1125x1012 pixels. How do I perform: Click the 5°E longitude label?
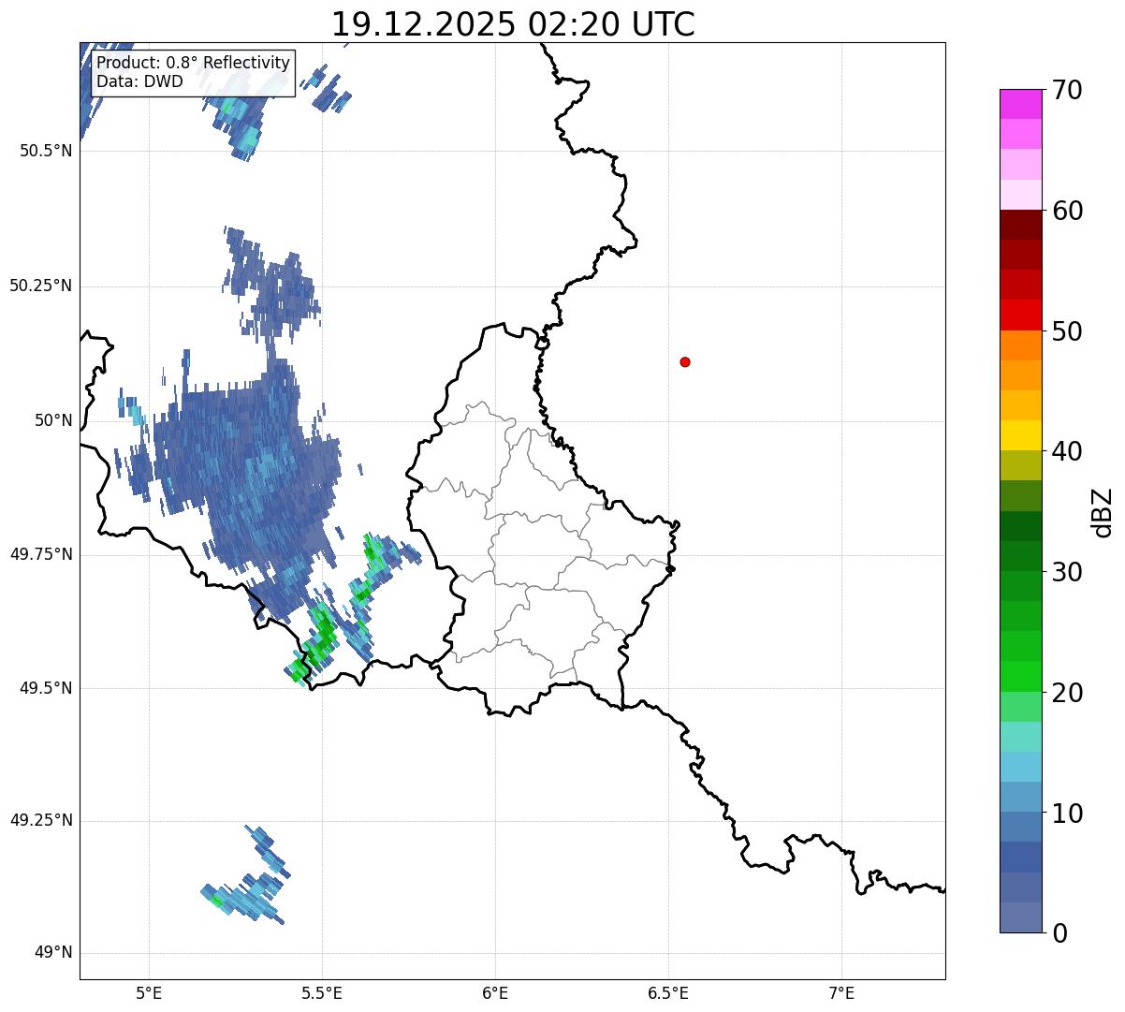point(149,992)
